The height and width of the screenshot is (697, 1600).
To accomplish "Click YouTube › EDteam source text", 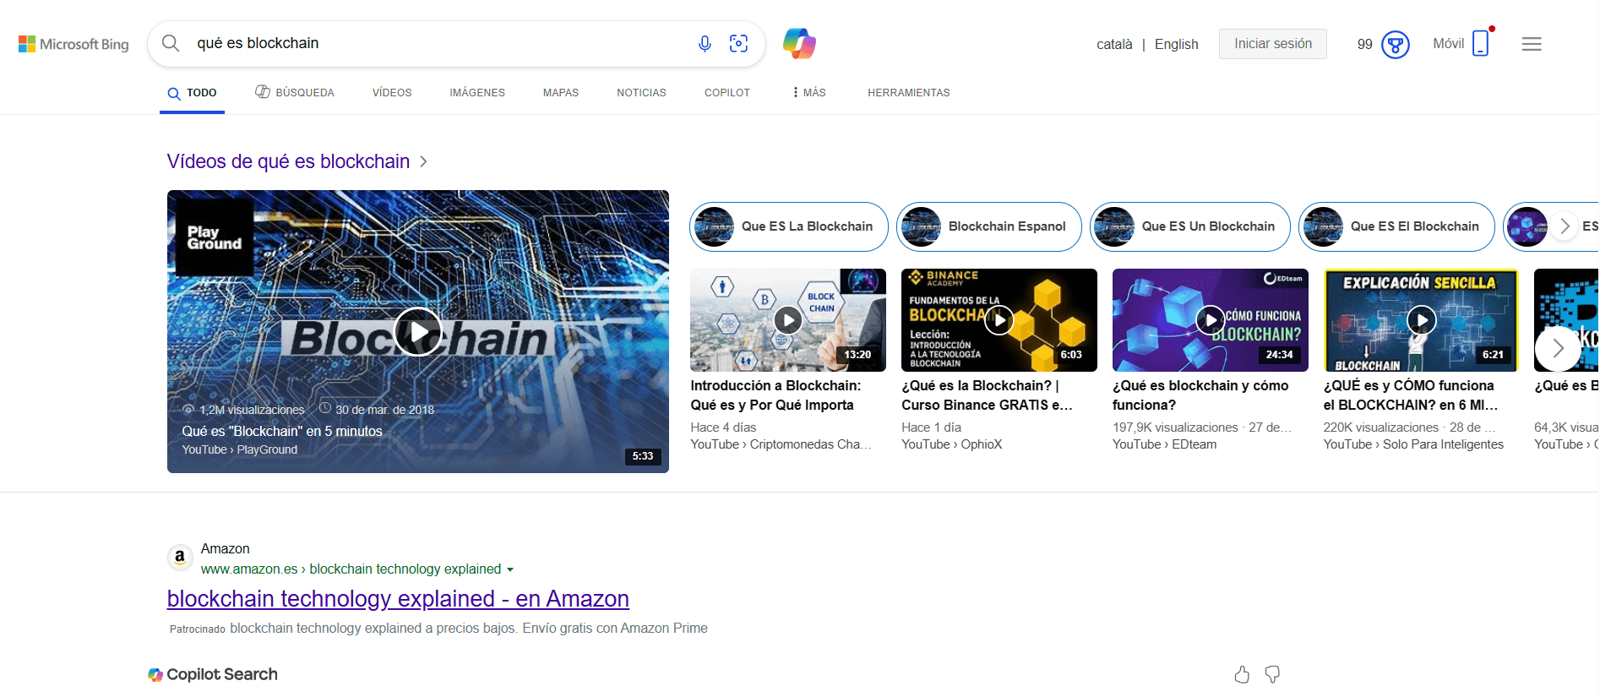I will point(1165,444).
